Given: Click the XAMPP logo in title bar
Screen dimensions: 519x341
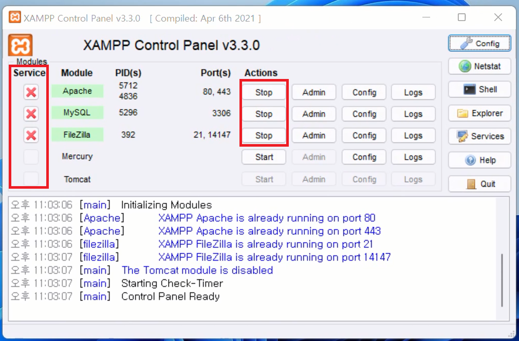Looking at the screenshot, I should tap(15, 17).
